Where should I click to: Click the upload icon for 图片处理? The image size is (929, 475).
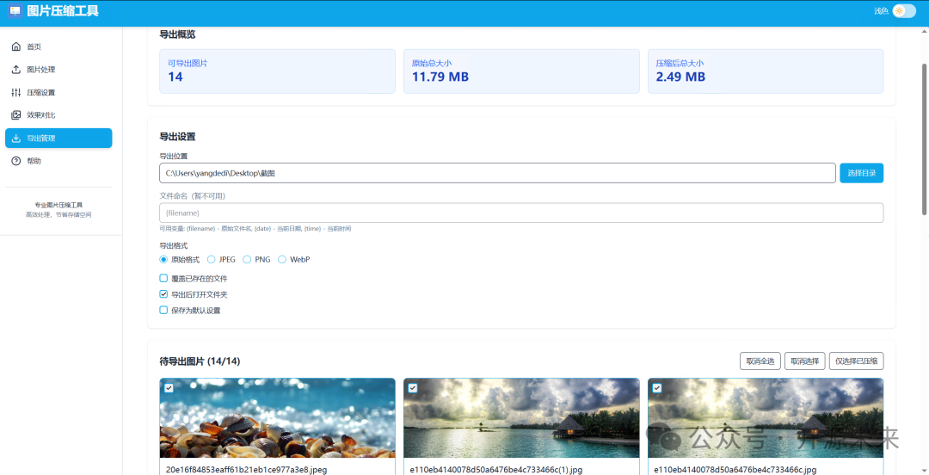pyautogui.click(x=15, y=70)
